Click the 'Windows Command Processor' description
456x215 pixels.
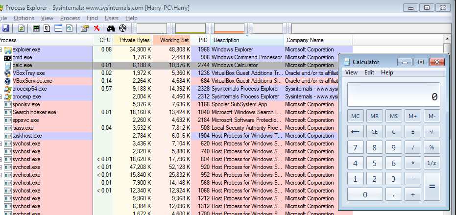(247, 58)
